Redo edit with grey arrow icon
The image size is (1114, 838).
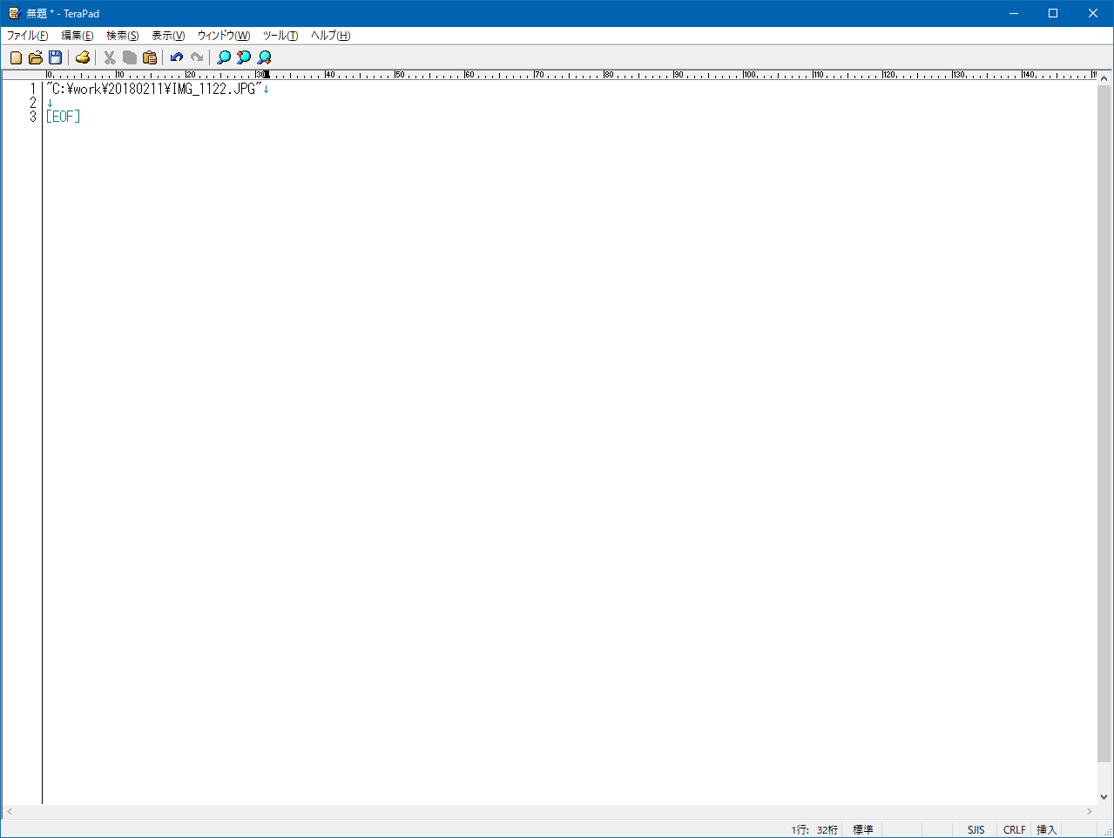(197, 57)
